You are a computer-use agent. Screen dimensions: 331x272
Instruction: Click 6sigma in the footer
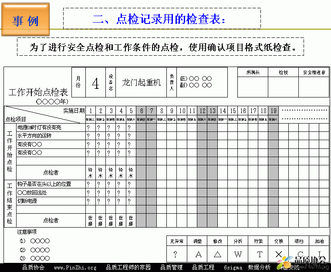point(233,268)
